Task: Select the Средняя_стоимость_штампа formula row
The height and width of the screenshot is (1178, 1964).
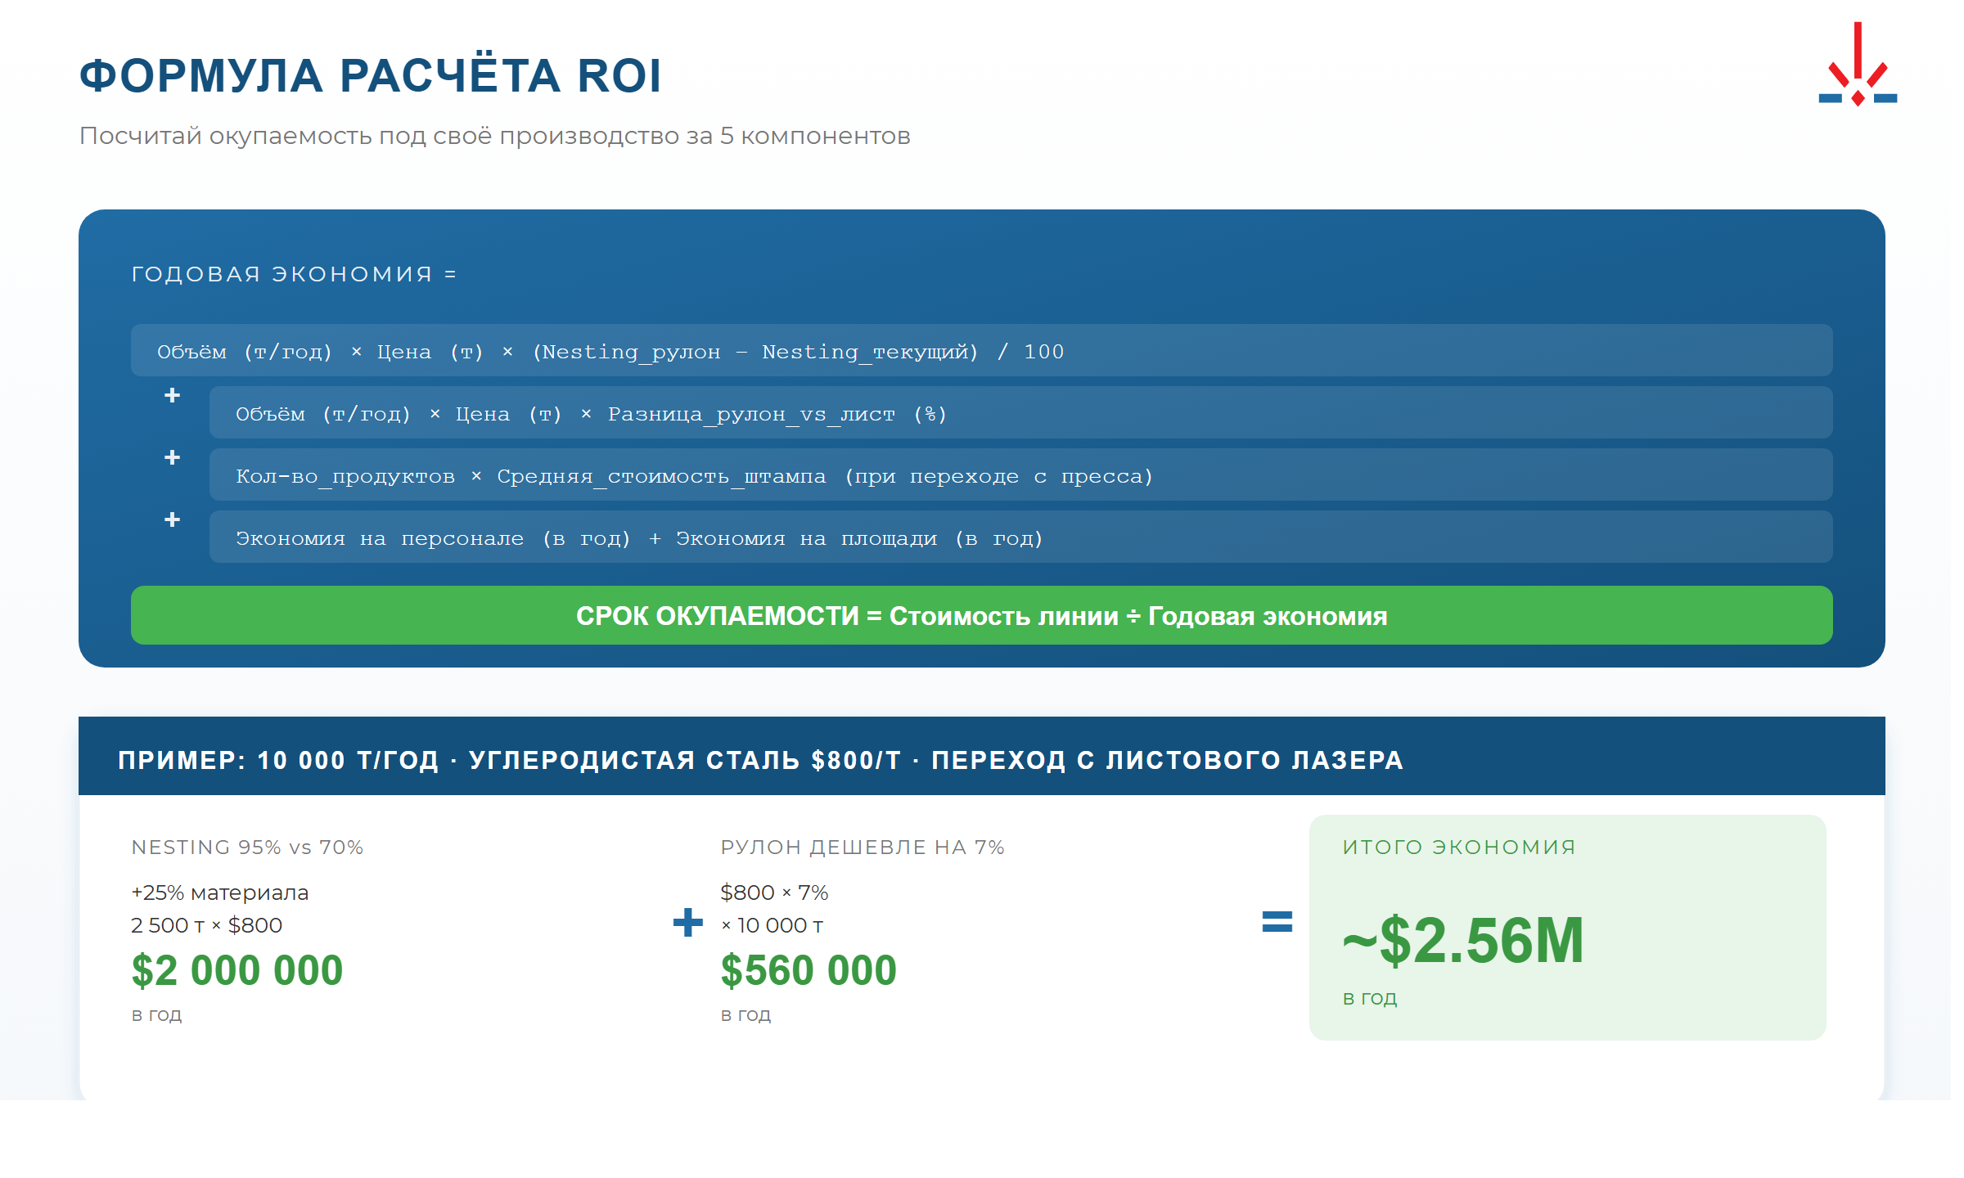Action: point(1020,474)
